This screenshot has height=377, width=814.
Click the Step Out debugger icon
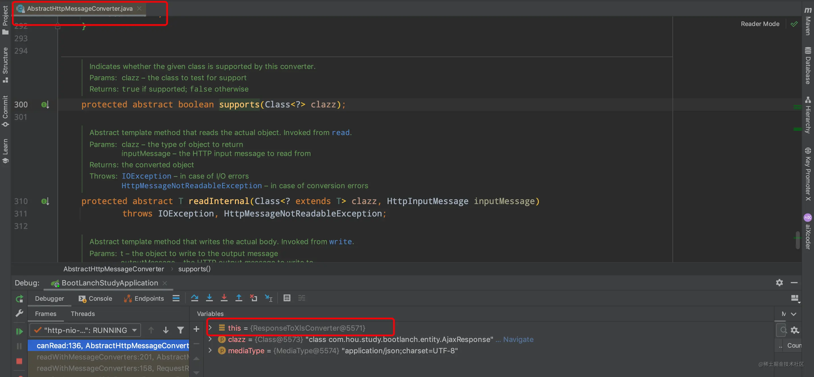point(239,298)
